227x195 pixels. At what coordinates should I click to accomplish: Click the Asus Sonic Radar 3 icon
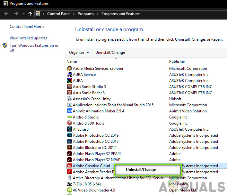click(x=69, y=93)
